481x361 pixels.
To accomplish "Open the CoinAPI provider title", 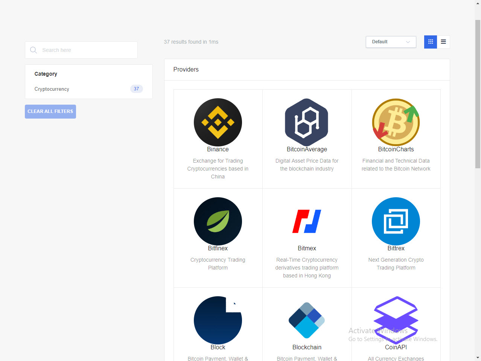I will pos(396,347).
